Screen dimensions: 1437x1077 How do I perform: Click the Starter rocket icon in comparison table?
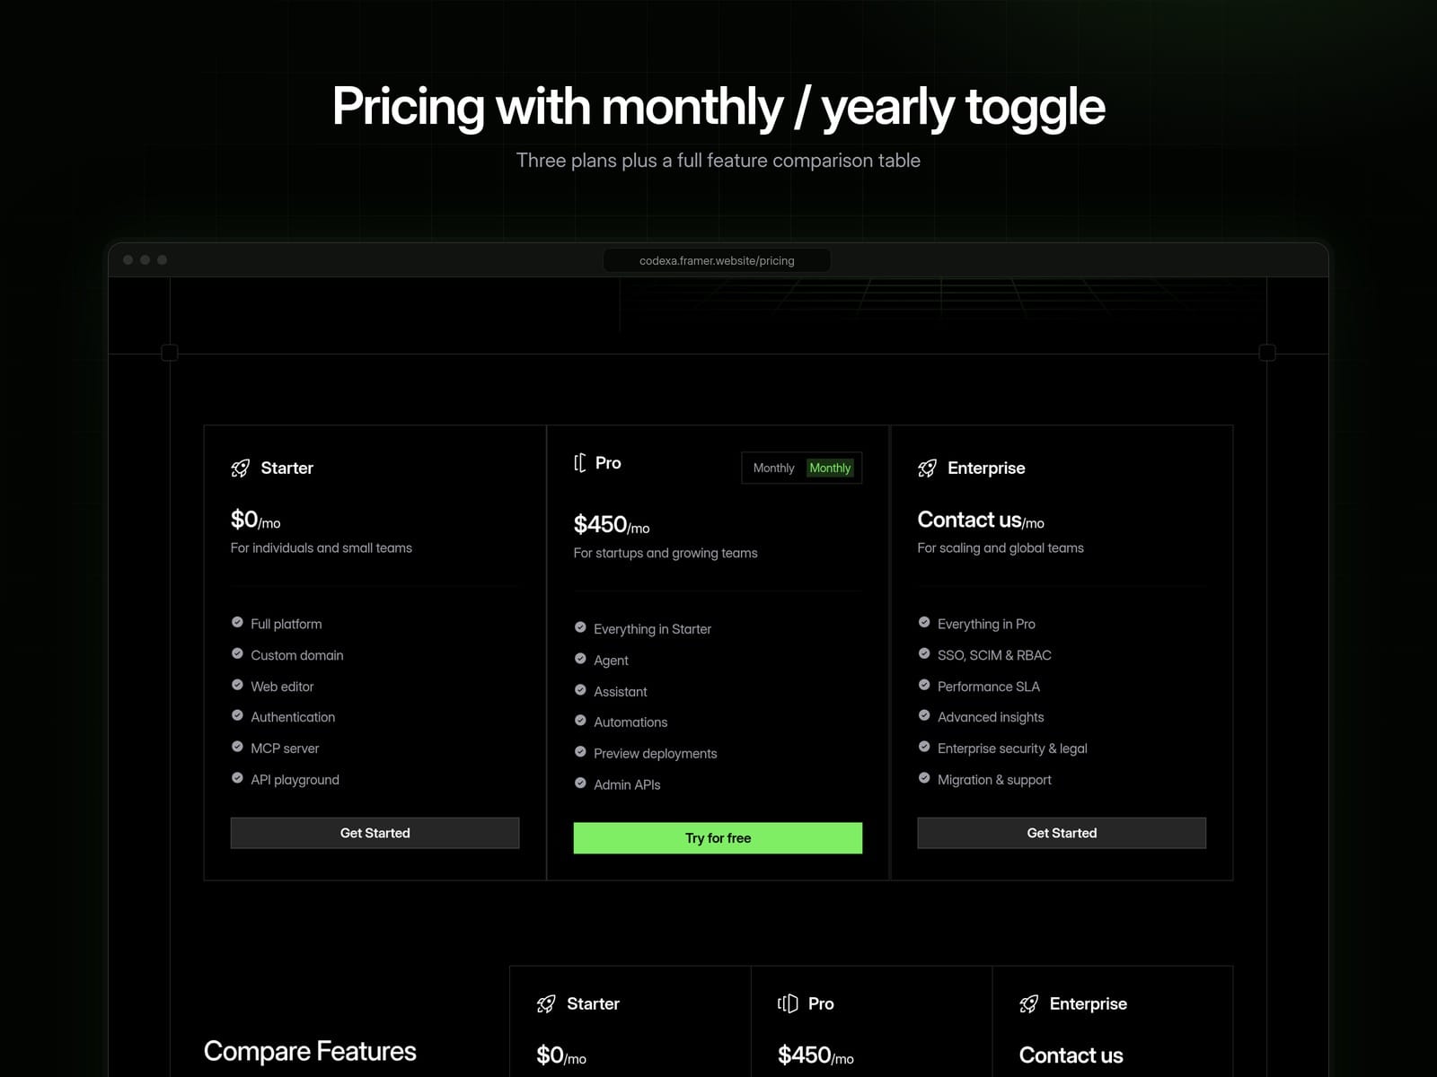tap(546, 1004)
